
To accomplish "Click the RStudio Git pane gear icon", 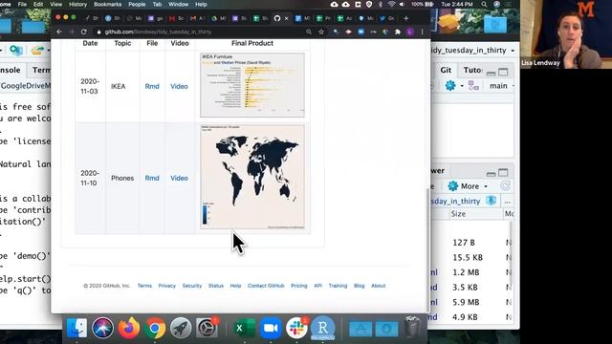I will point(450,85).
